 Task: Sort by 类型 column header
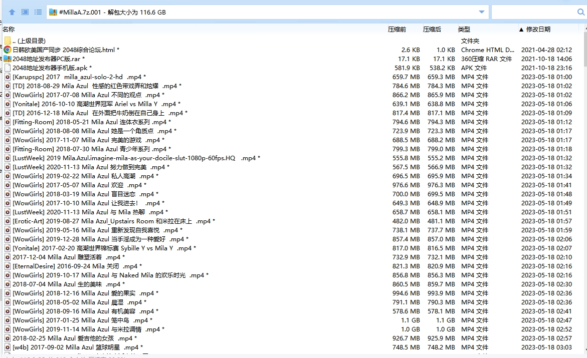(x=464, y=29)
